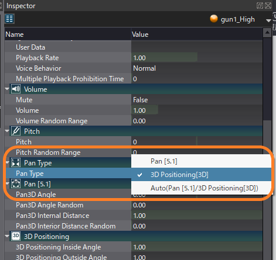The width and height of the screenshot is (276, 260).
Task: Click the orange gun1_High cue icon
Action: 214,19
